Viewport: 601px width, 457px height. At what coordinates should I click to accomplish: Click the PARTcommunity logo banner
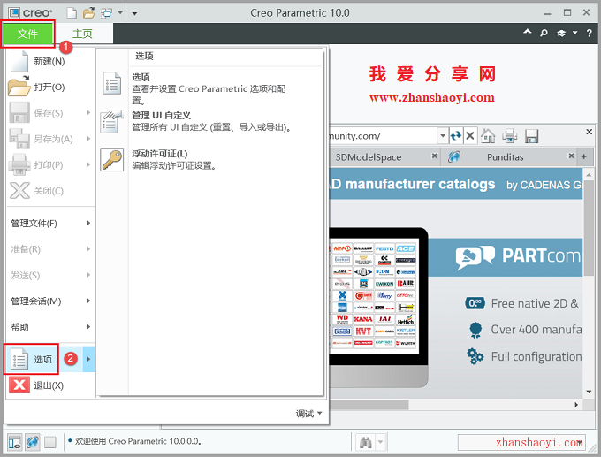click(x=518, y=256)
